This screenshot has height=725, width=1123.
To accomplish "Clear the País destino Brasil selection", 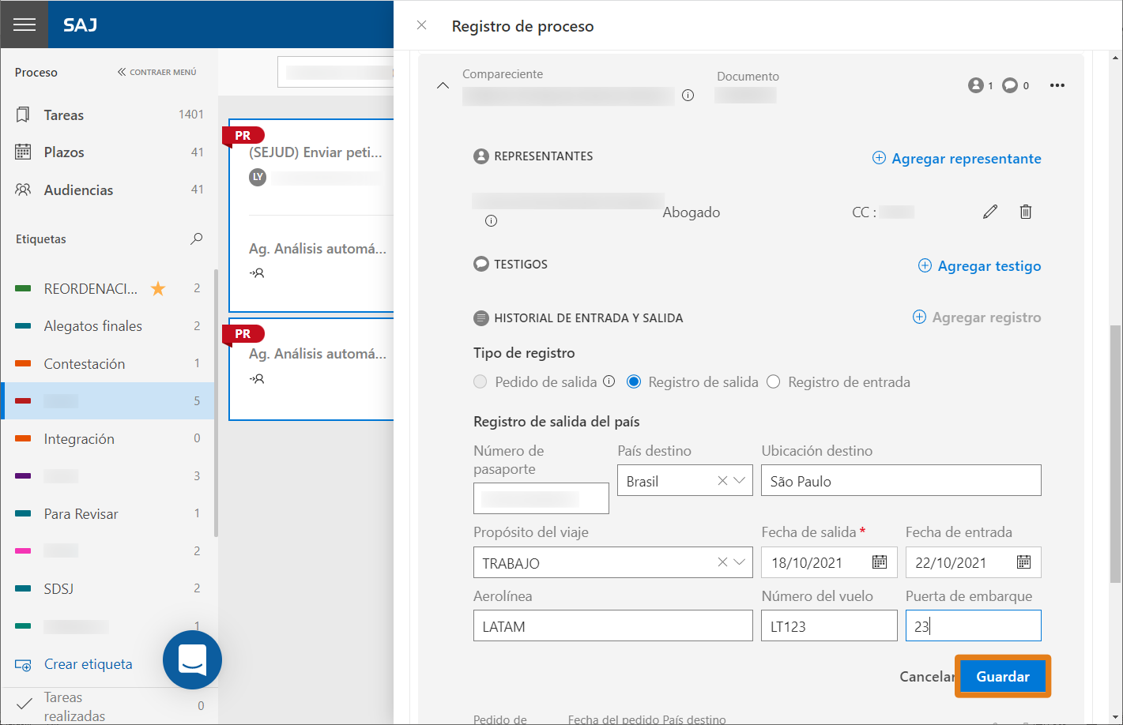I will 722,481.
